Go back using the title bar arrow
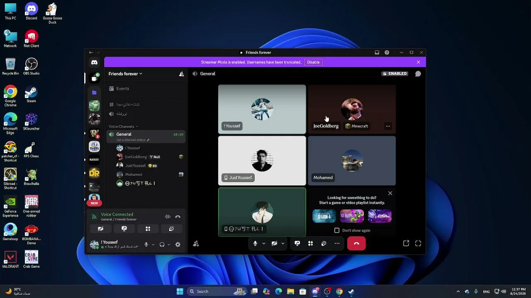 [91, 53]
